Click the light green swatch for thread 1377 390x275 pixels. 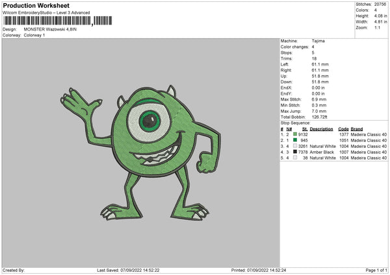tap(295, 134)
